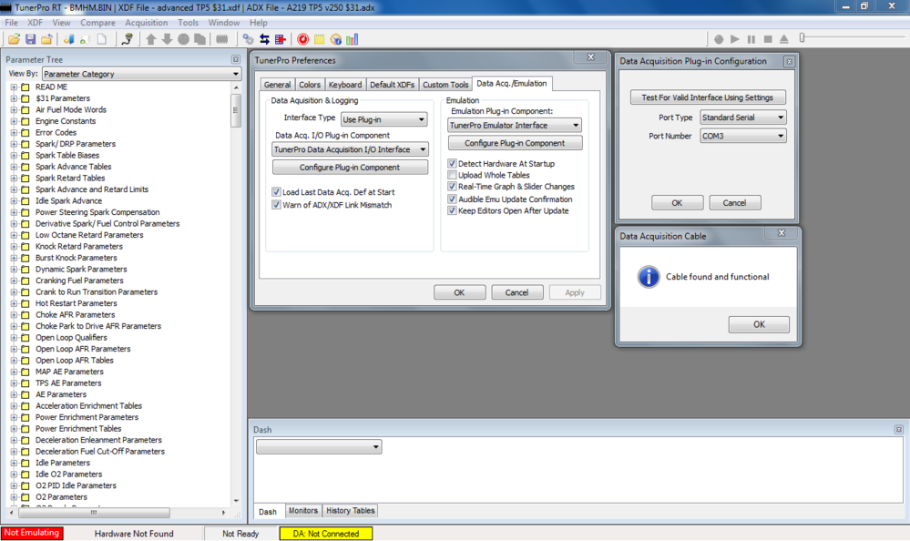The width and height of the screenshot is (910, 541).
Task: Select Knock Retard Parameters in the tree
Action: (79, 246)
